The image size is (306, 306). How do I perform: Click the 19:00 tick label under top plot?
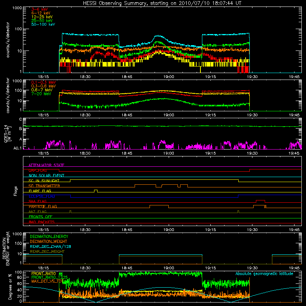pyautogui.click(x=169, y=77)
